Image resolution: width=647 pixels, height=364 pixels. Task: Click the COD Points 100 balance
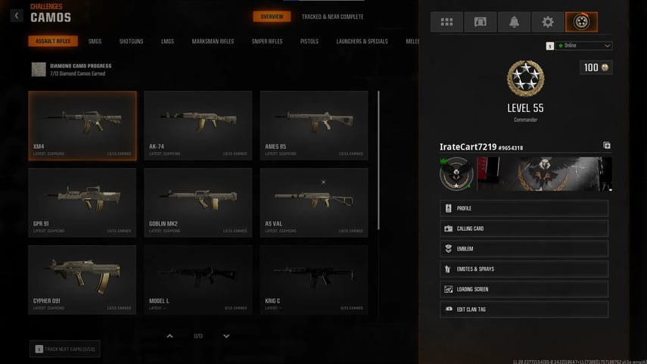(596, 67)
